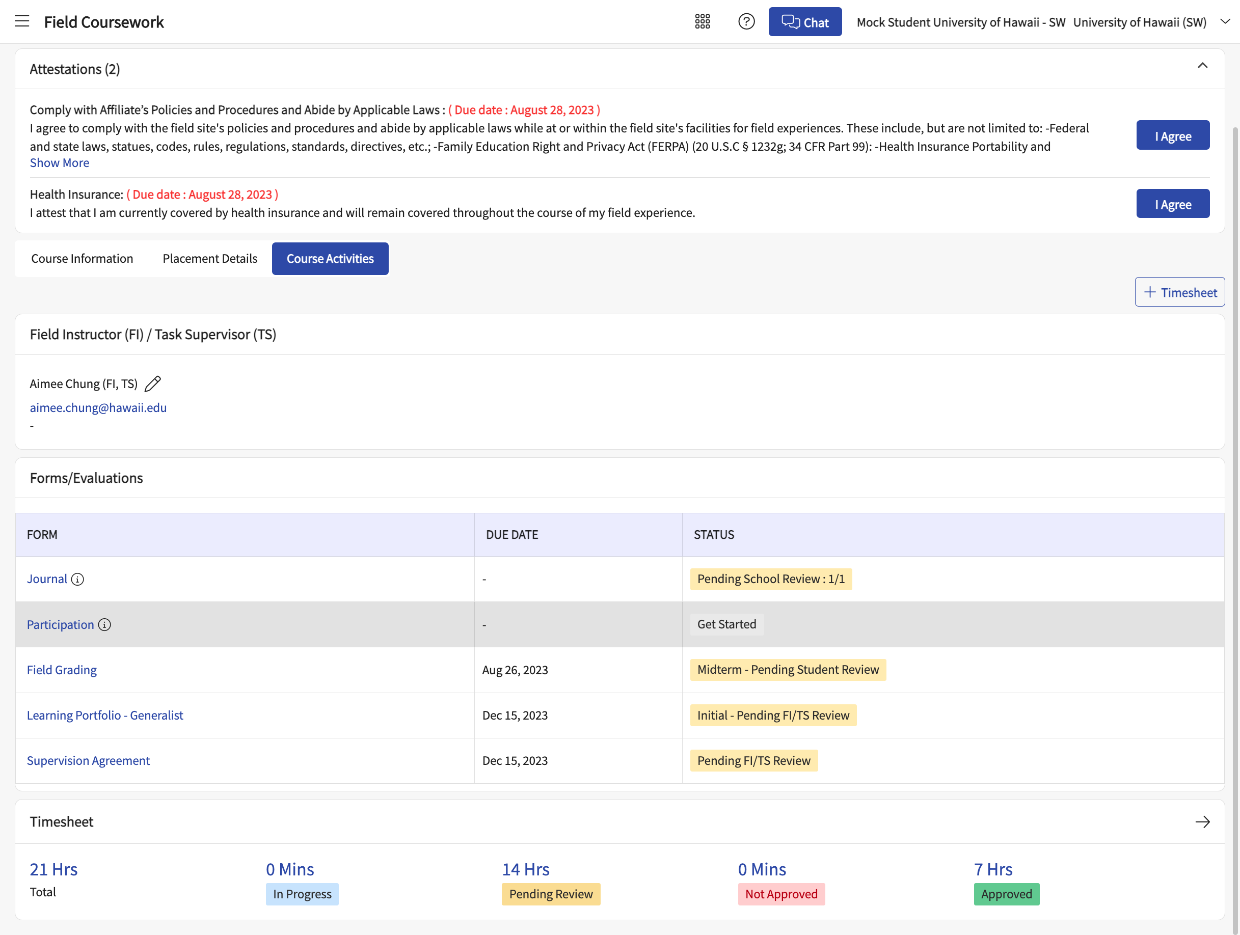
Task: Click the Pending Review timesheet badge
Action: pyautogui.click(x=551, y=894)
